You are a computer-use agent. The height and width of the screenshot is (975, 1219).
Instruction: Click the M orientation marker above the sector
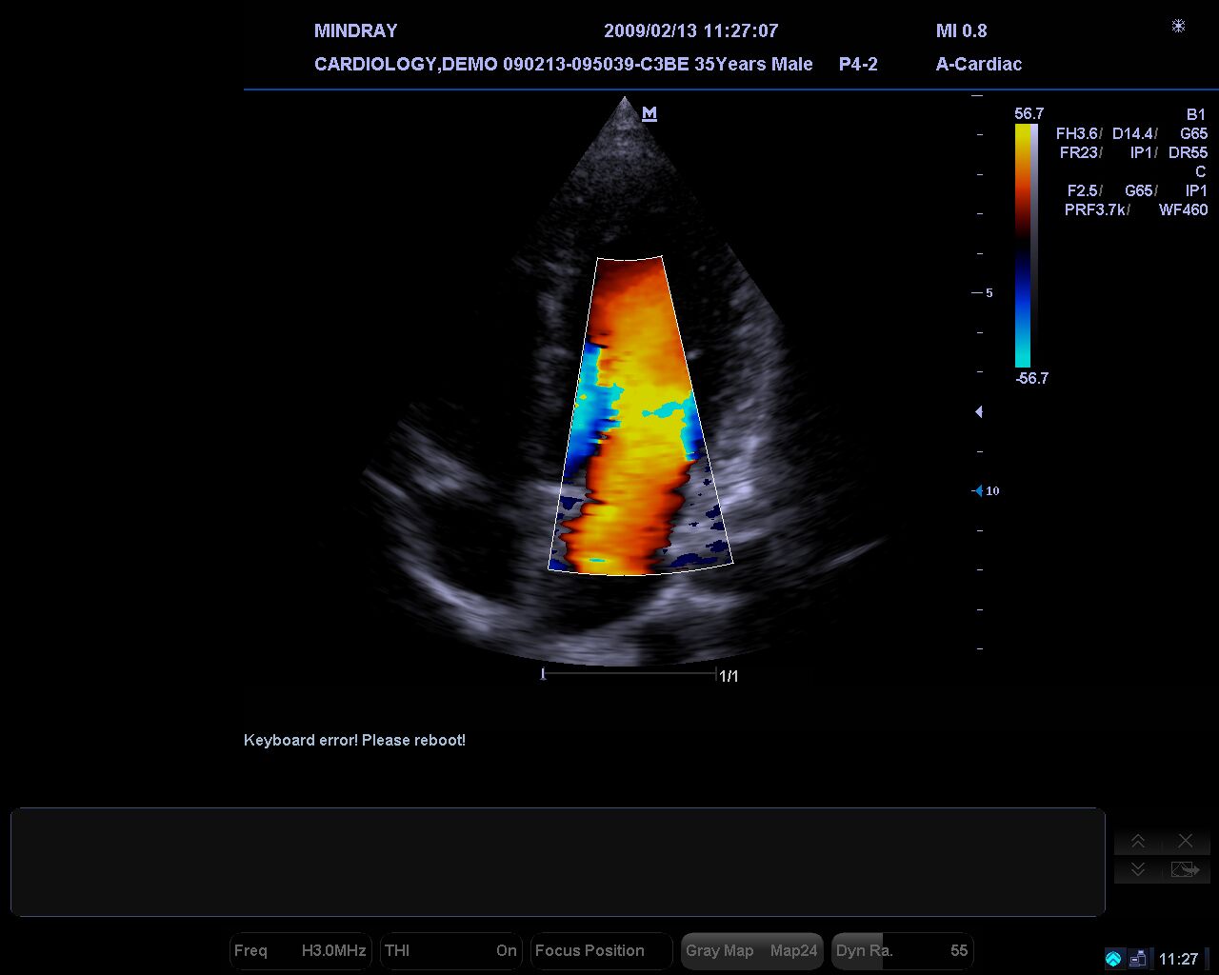pyautogui.click(x=649, y=114)
